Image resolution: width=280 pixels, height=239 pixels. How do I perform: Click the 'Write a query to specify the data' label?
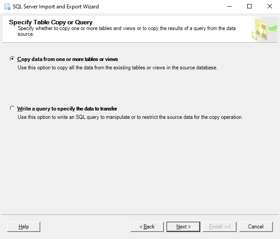67,109
